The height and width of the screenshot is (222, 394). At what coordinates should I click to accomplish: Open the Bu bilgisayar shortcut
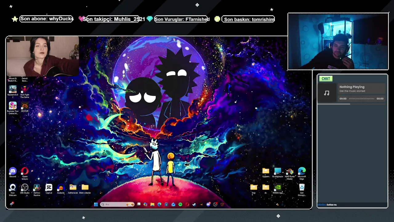click(278, 172)
